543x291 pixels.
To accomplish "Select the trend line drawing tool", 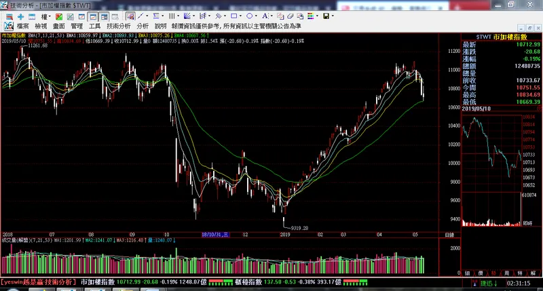I will click(141, 16).
